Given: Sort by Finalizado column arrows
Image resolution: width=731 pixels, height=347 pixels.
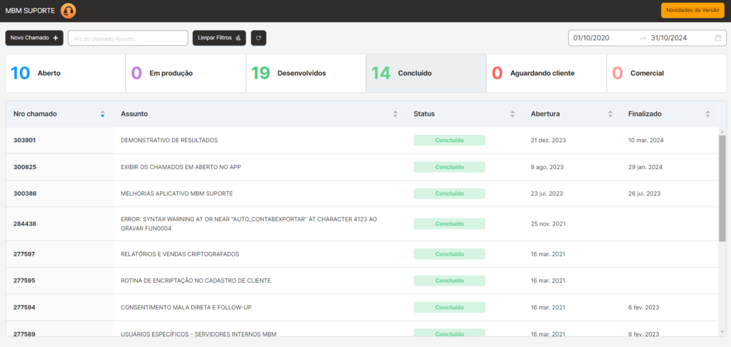Looking at the screenshot, I should [707, 114].
